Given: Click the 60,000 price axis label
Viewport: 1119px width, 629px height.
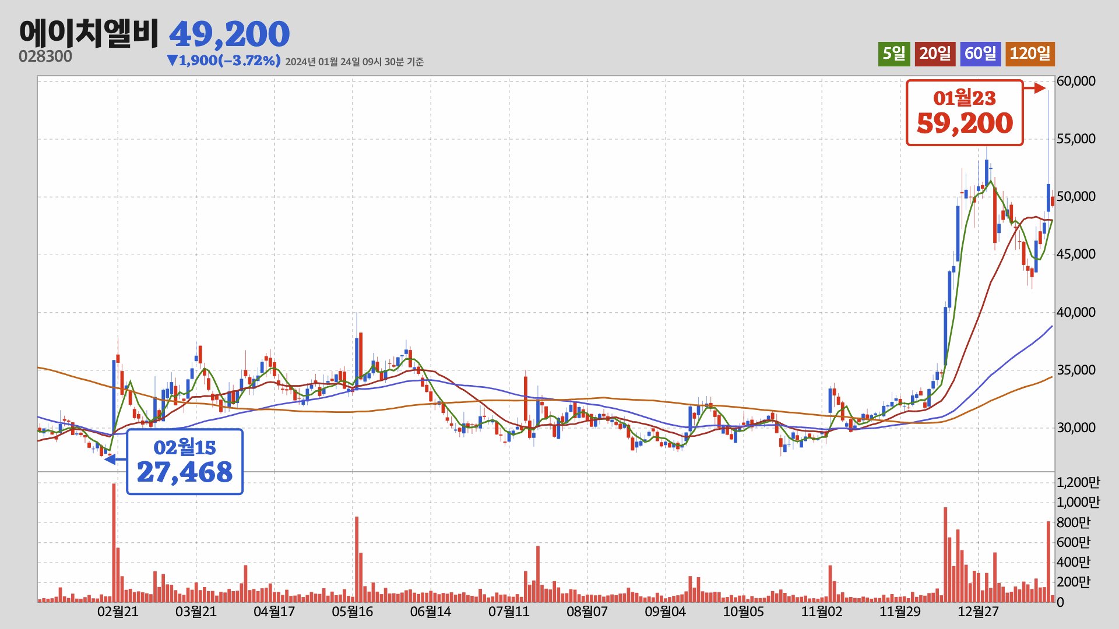Looking at the screenshot, I should [x=1076, y=81].
